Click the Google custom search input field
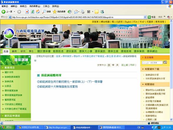Viewport: 173px width, 130px height. 152,62
